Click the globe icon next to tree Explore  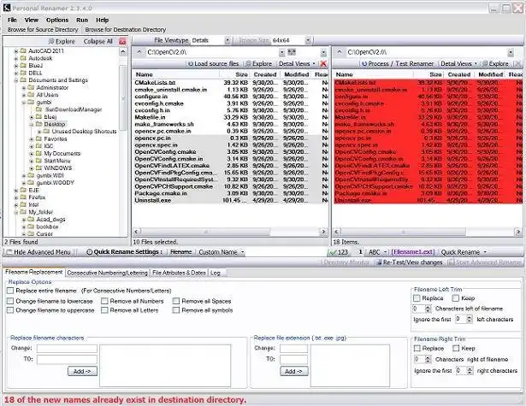click(x=51, y=42)
